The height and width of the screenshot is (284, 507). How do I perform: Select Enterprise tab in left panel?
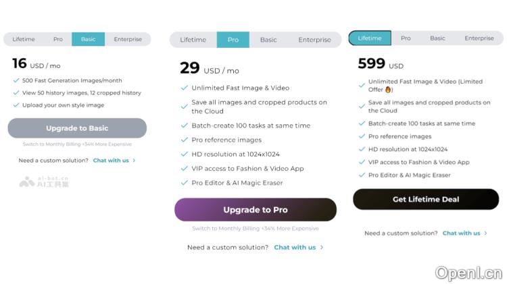[128, 39]
